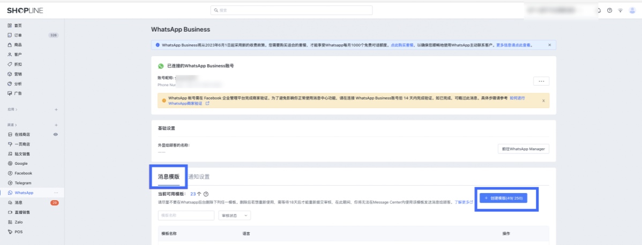The width and height of the screenshot is (642, 245).
Task: Expand the 渠道 section chevron
Action: 17,125
